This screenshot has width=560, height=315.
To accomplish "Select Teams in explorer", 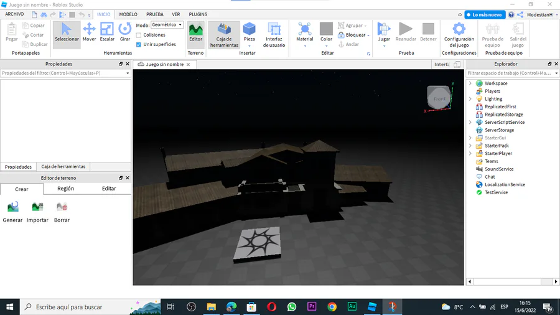I will [x=491, y=161].
